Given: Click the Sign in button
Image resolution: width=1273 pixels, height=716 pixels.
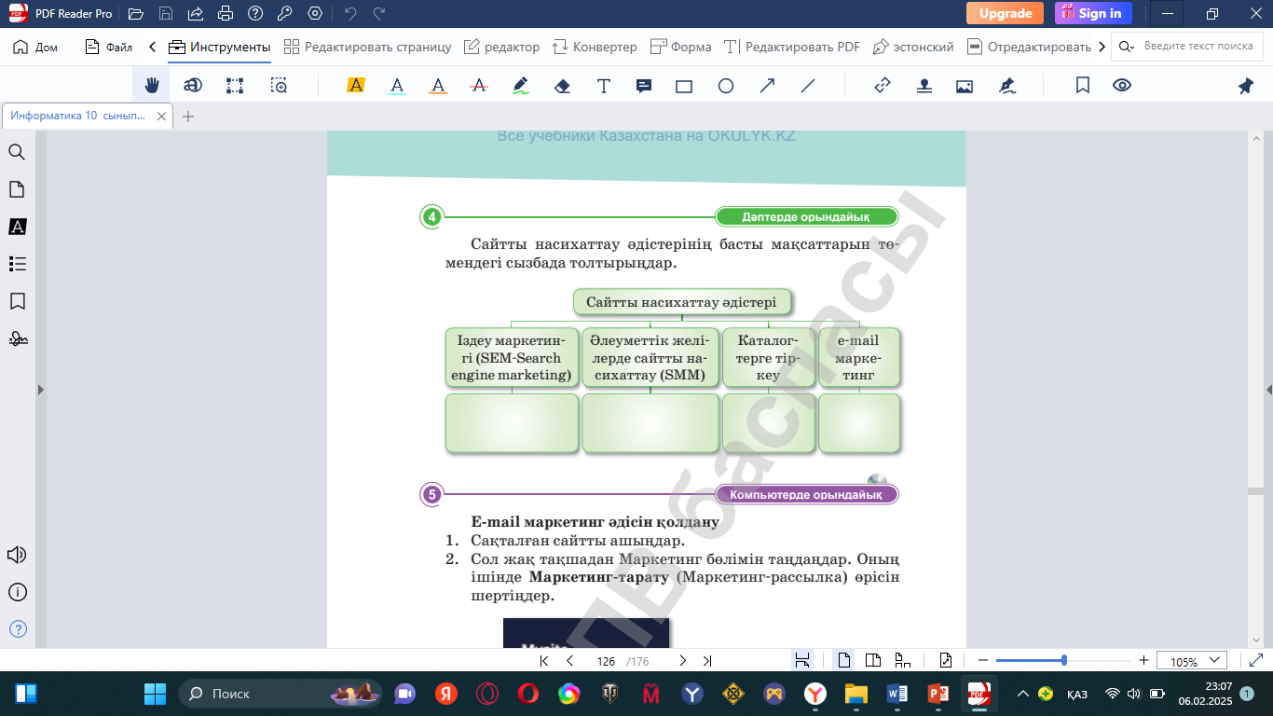Looking at the screenshot, I should tap(1093, 13).
